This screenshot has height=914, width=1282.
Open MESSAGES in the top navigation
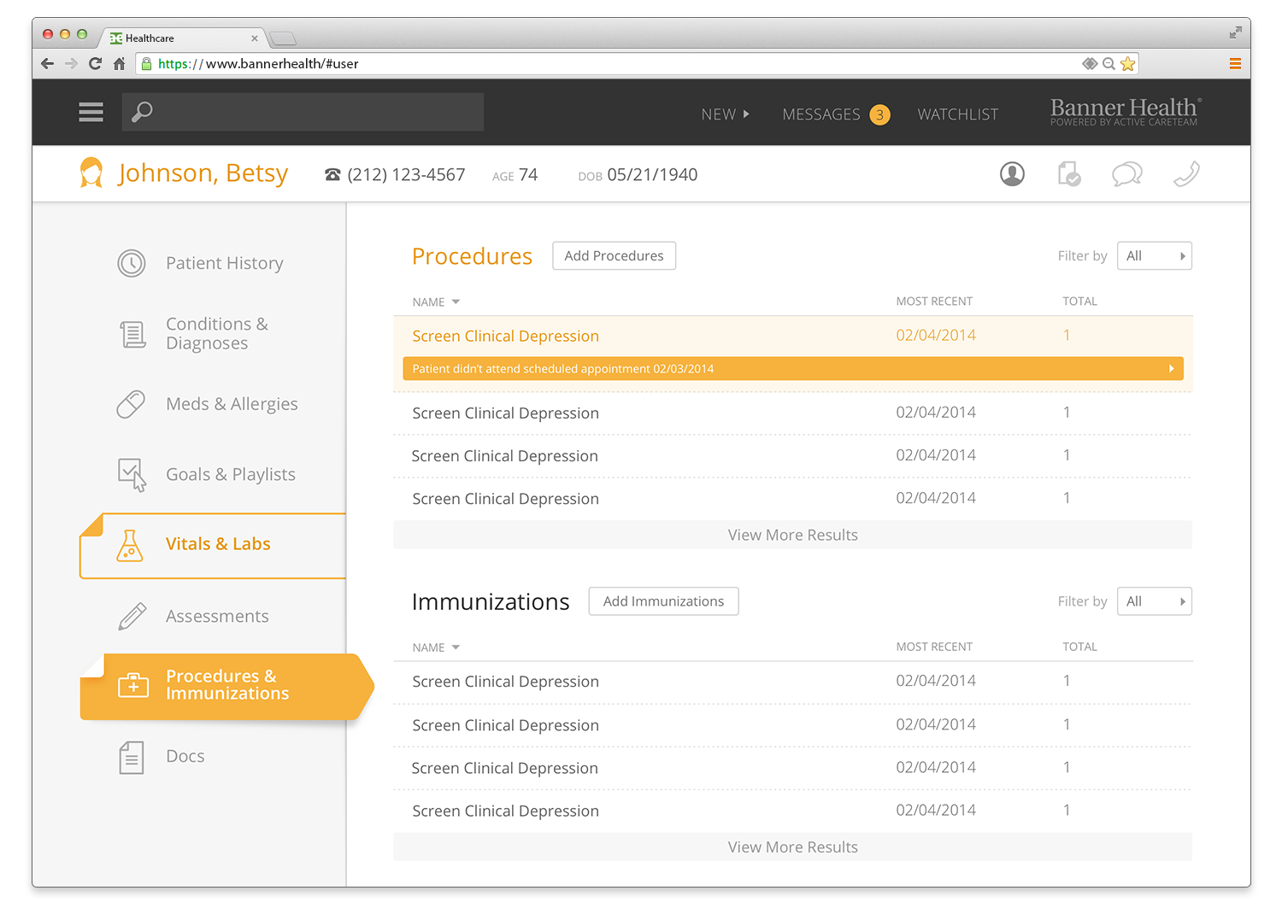click(821, 114)
